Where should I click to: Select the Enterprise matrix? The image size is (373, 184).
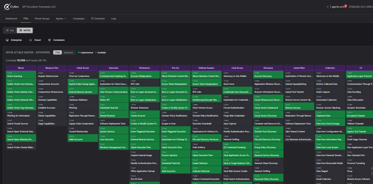(14, 40)
